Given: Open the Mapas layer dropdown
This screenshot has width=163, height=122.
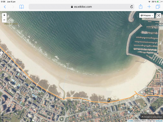Looking at the screenshot, I should point(147,15).
